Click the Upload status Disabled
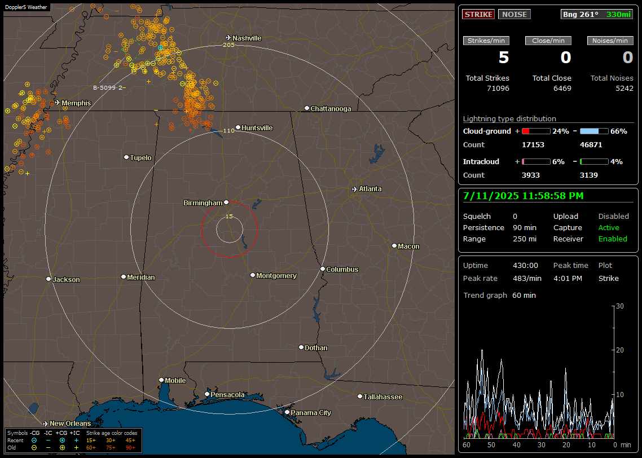This screenshot has height=458, width=642. point(613,217)
